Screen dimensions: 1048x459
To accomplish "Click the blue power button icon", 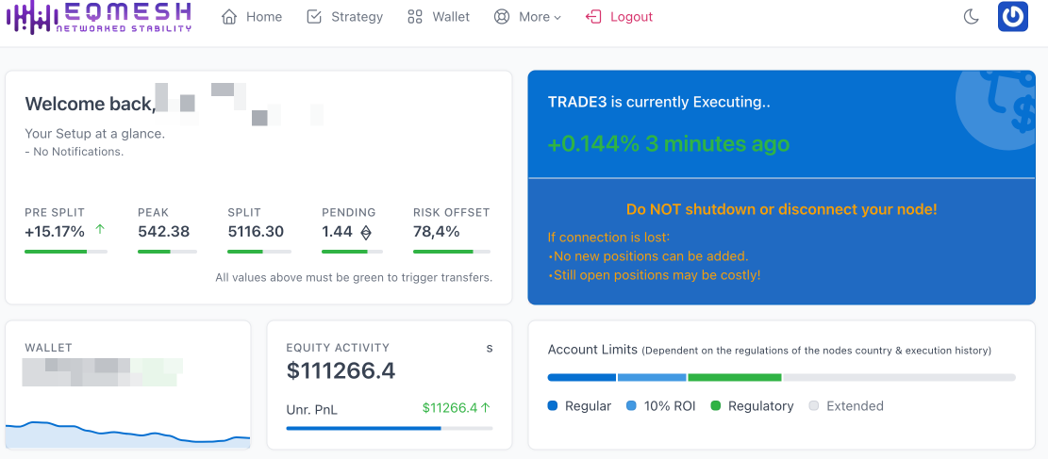I will (x=1012, y=17).
